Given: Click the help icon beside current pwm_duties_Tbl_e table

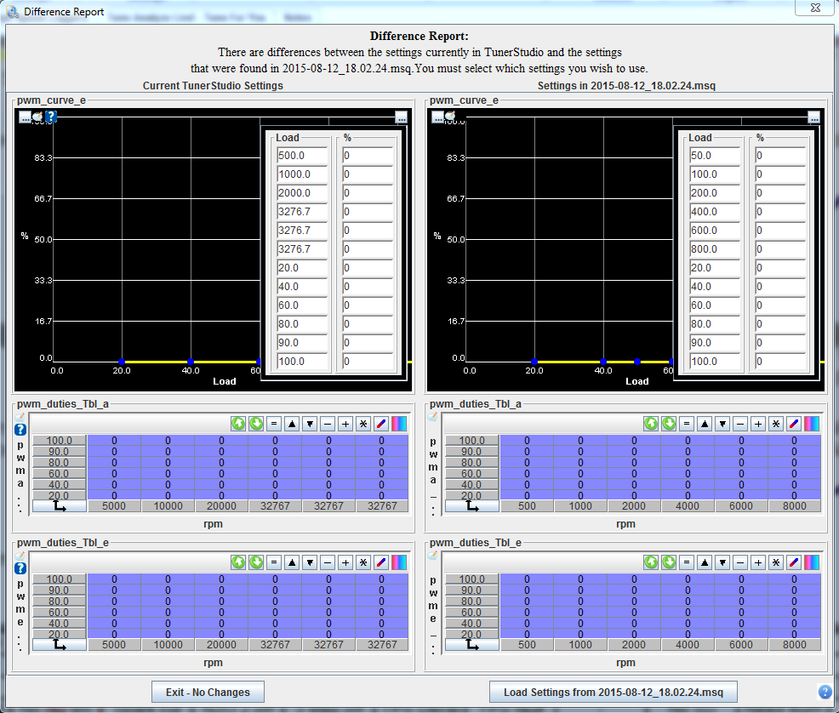Looking at the screenshot, I should point(21,568).
